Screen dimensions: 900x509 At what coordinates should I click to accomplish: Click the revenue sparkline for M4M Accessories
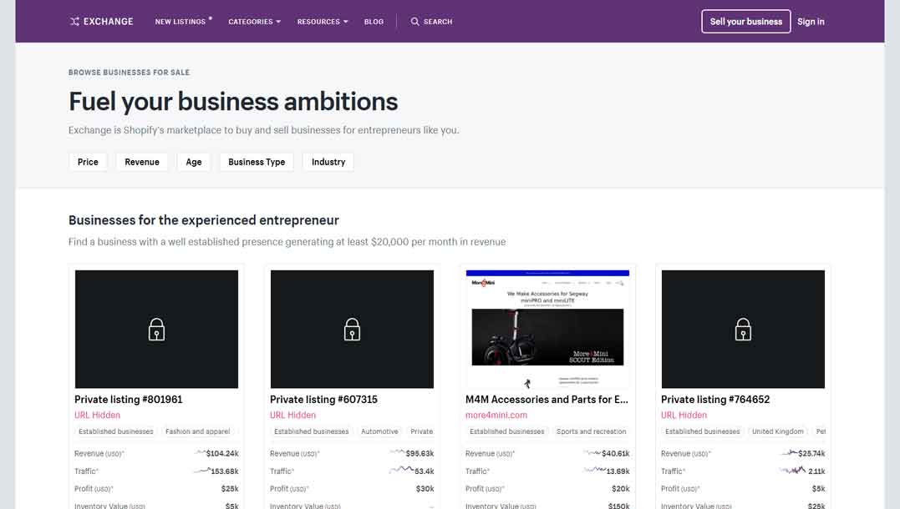click(x=592, y=453)
